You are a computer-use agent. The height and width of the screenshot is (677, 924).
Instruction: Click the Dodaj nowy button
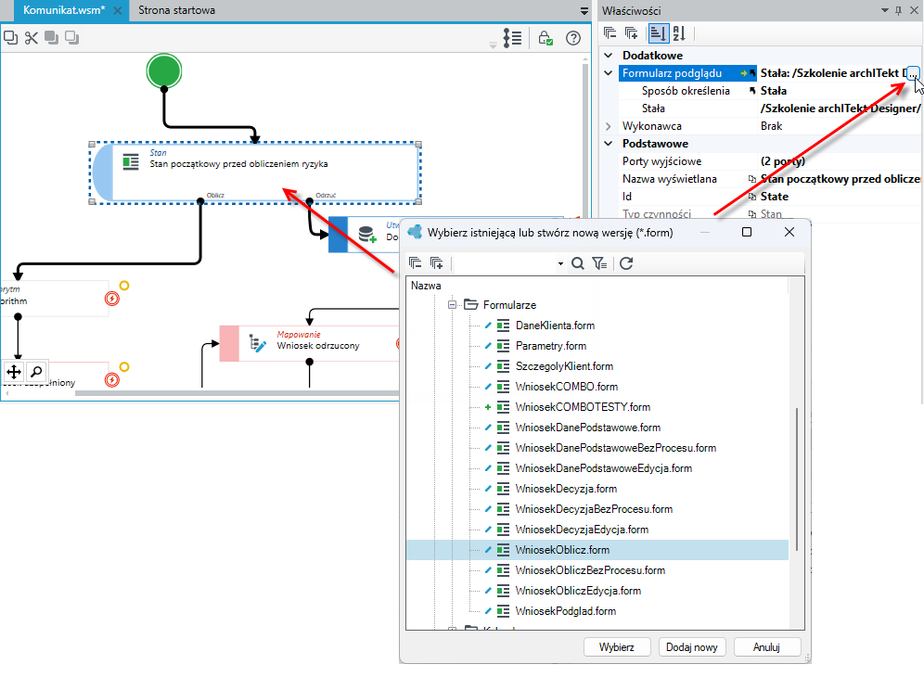point(692,647)
